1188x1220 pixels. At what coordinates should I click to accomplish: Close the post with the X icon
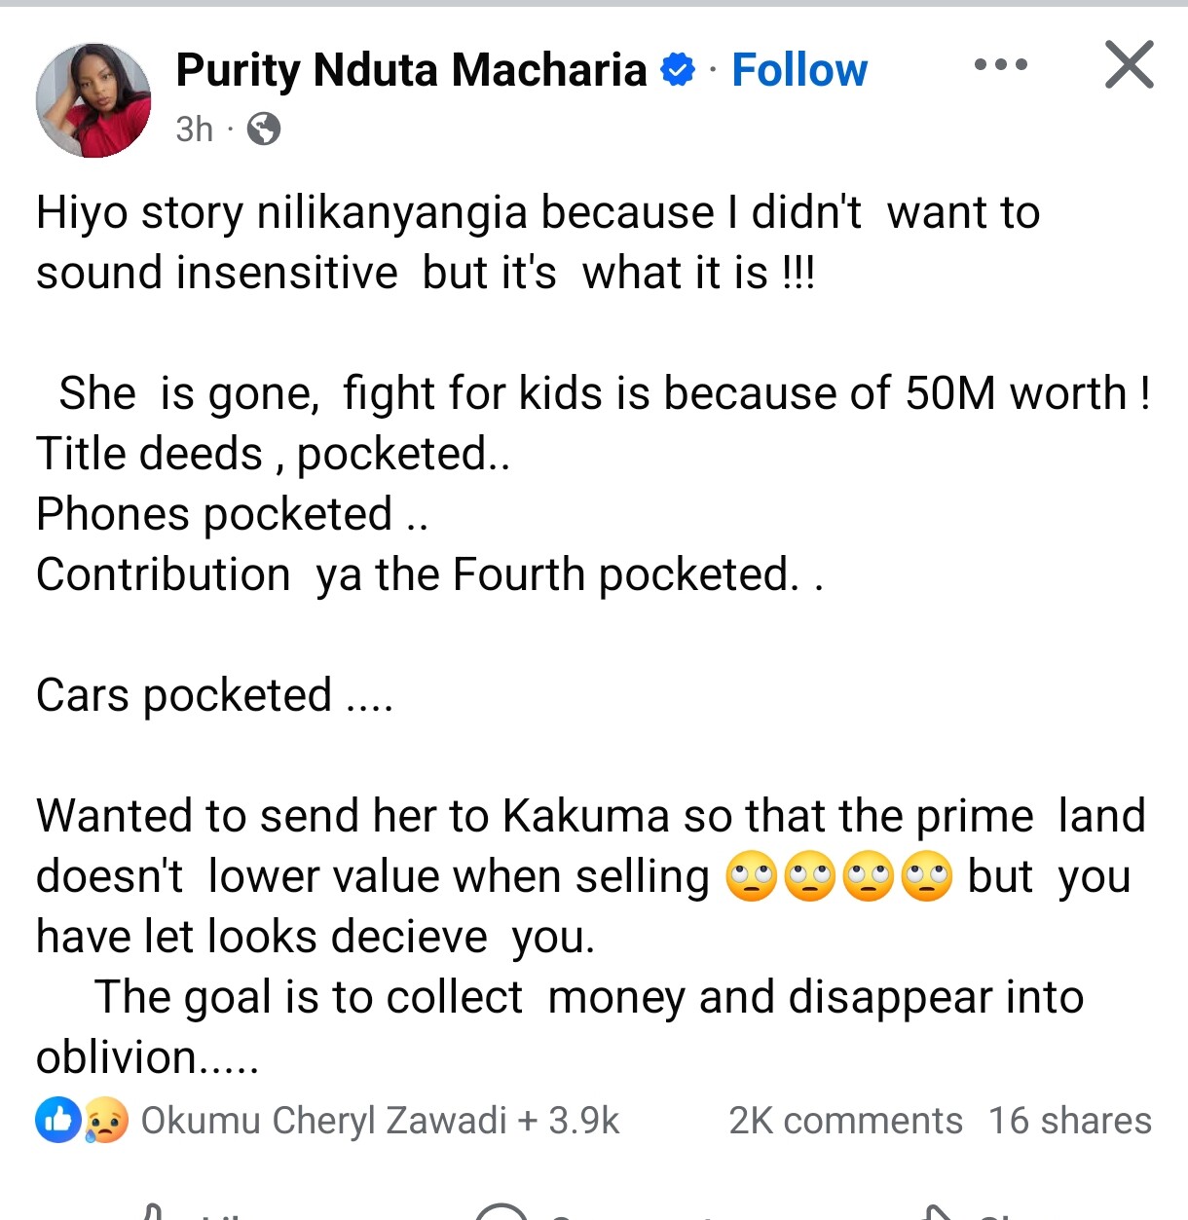click(x=1129, y=65)
